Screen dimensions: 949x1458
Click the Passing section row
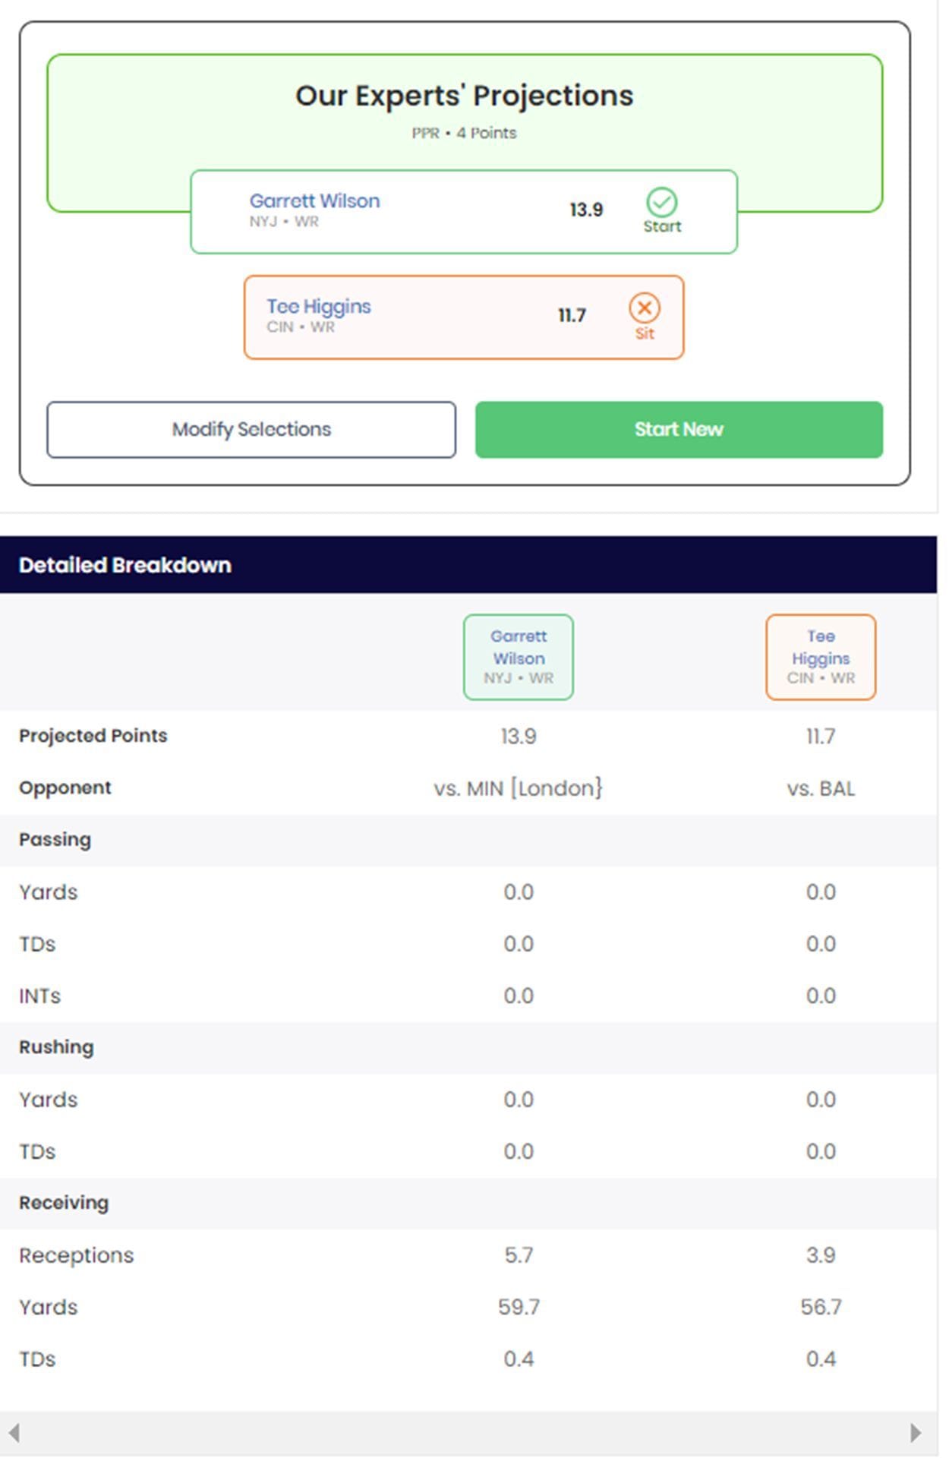pos(468,840)
